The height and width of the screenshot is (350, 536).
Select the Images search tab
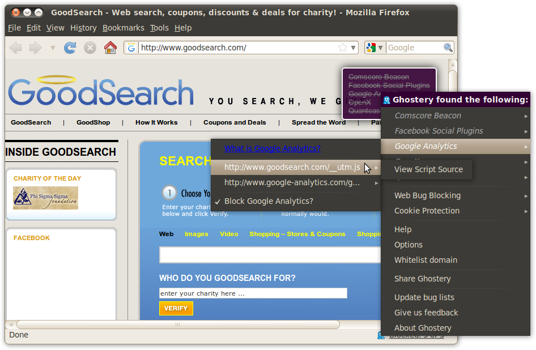pyautogui.click(x=196, y=234)
